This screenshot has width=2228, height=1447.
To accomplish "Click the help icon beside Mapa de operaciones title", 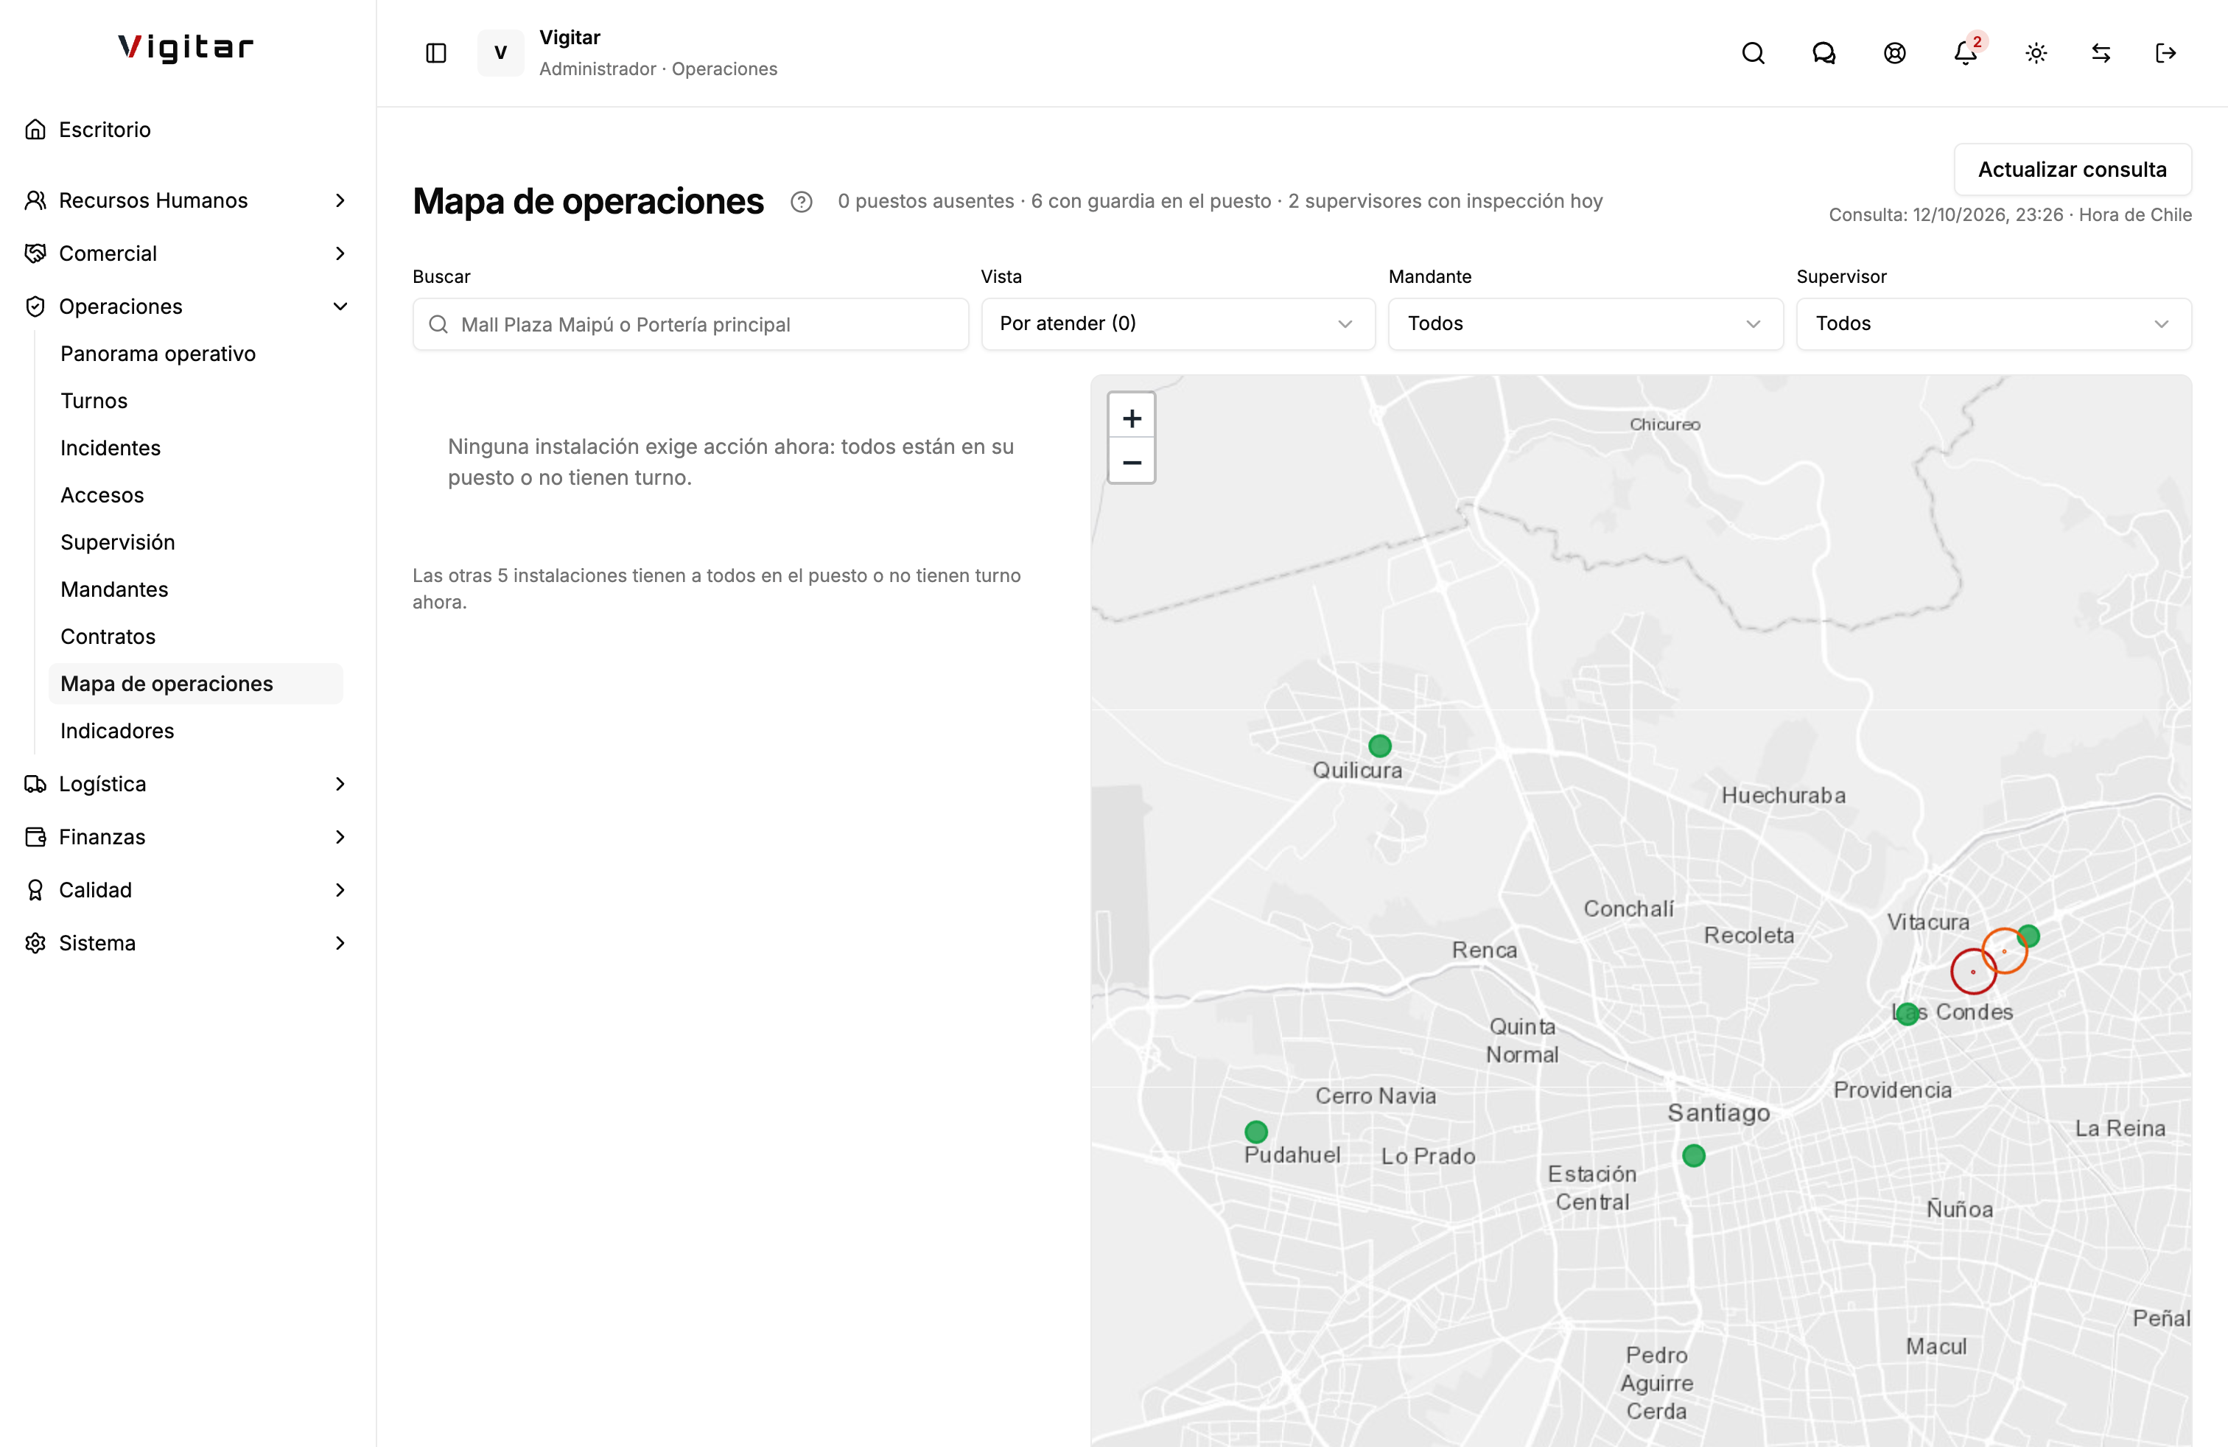I will (802, 201).
